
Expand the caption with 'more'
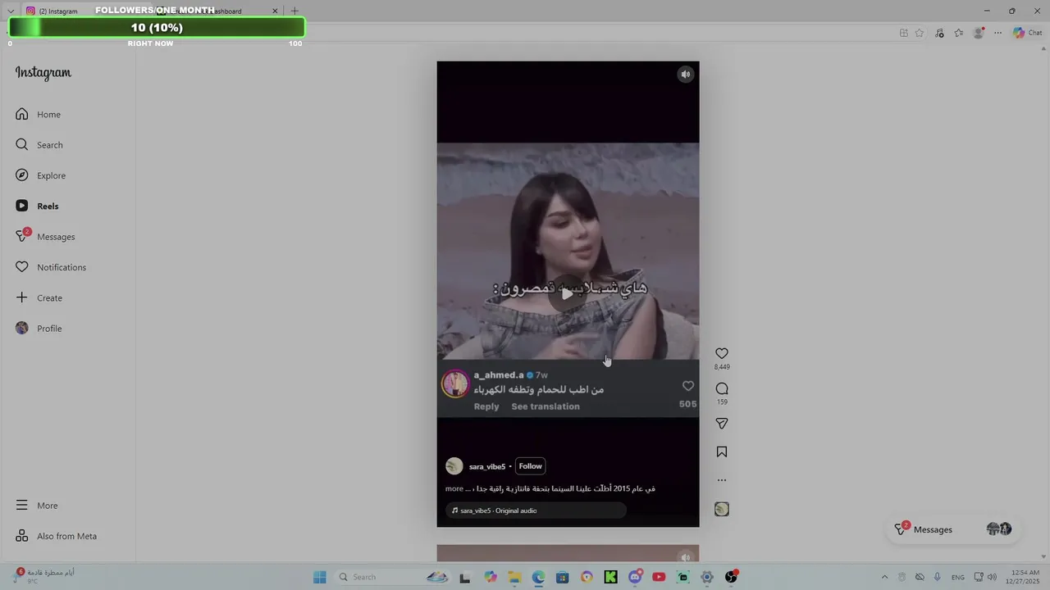(454, 488)
